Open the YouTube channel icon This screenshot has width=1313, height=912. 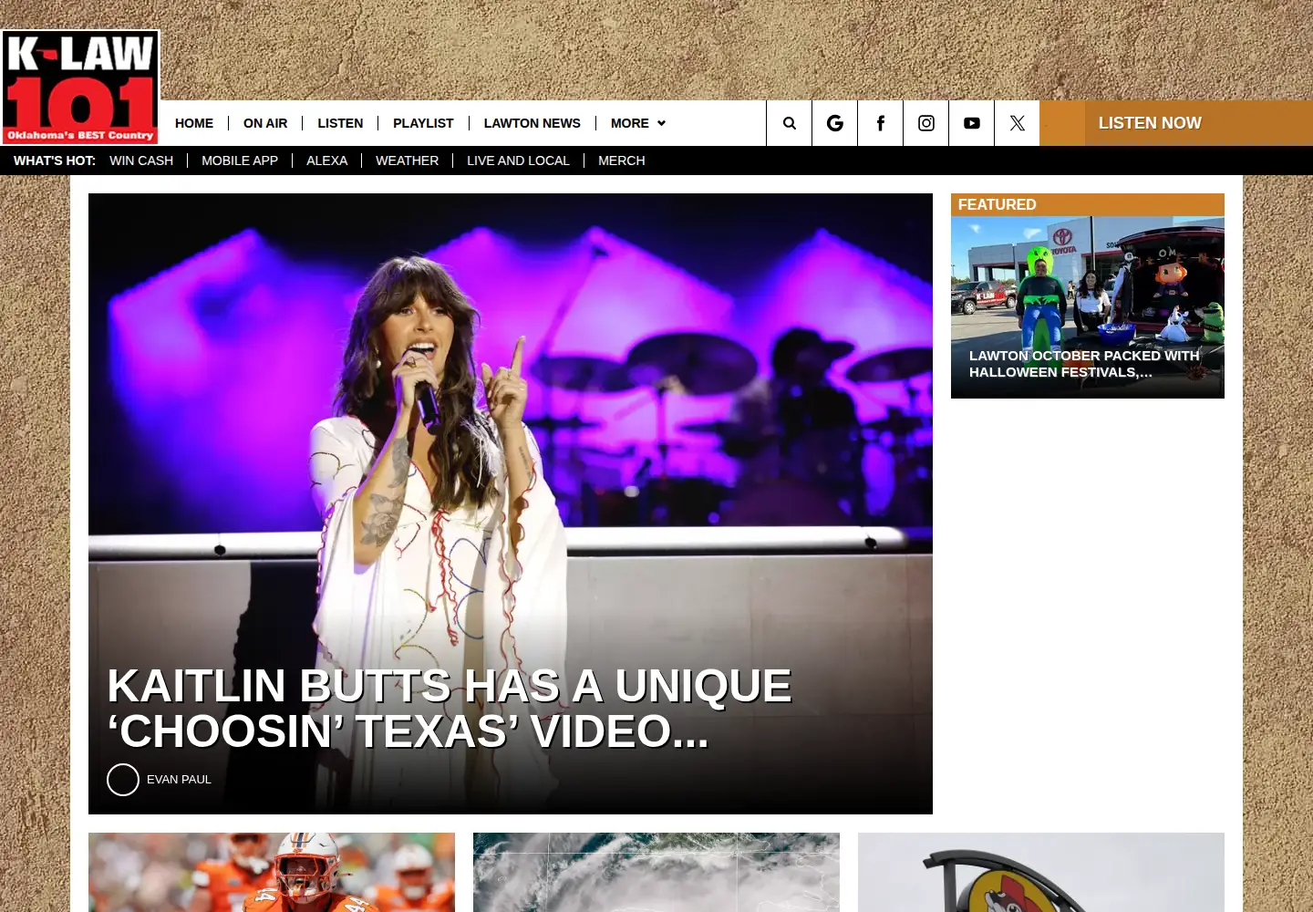(x=972, y=123)
